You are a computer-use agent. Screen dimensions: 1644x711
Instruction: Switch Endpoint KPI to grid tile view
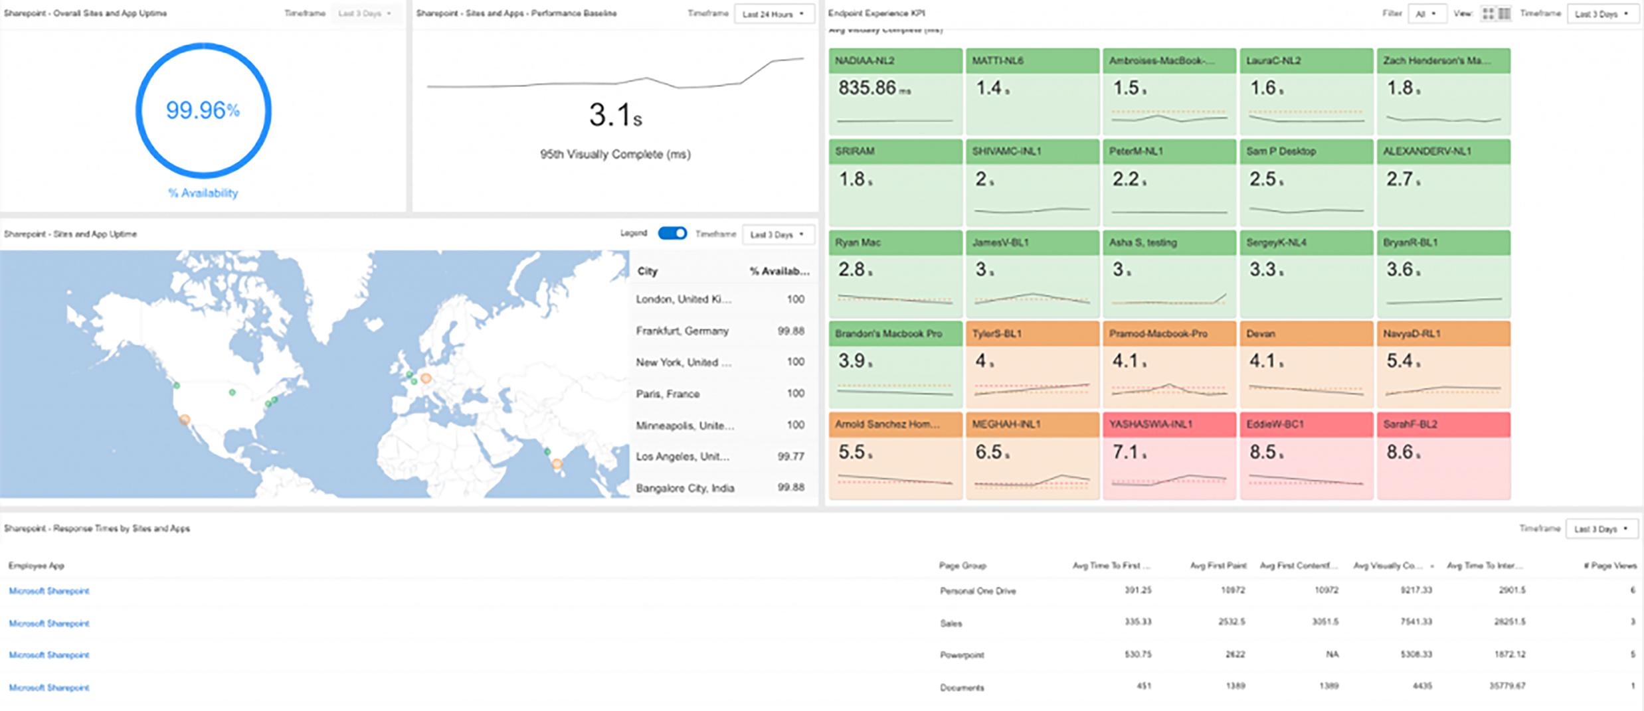point(1488,14)
